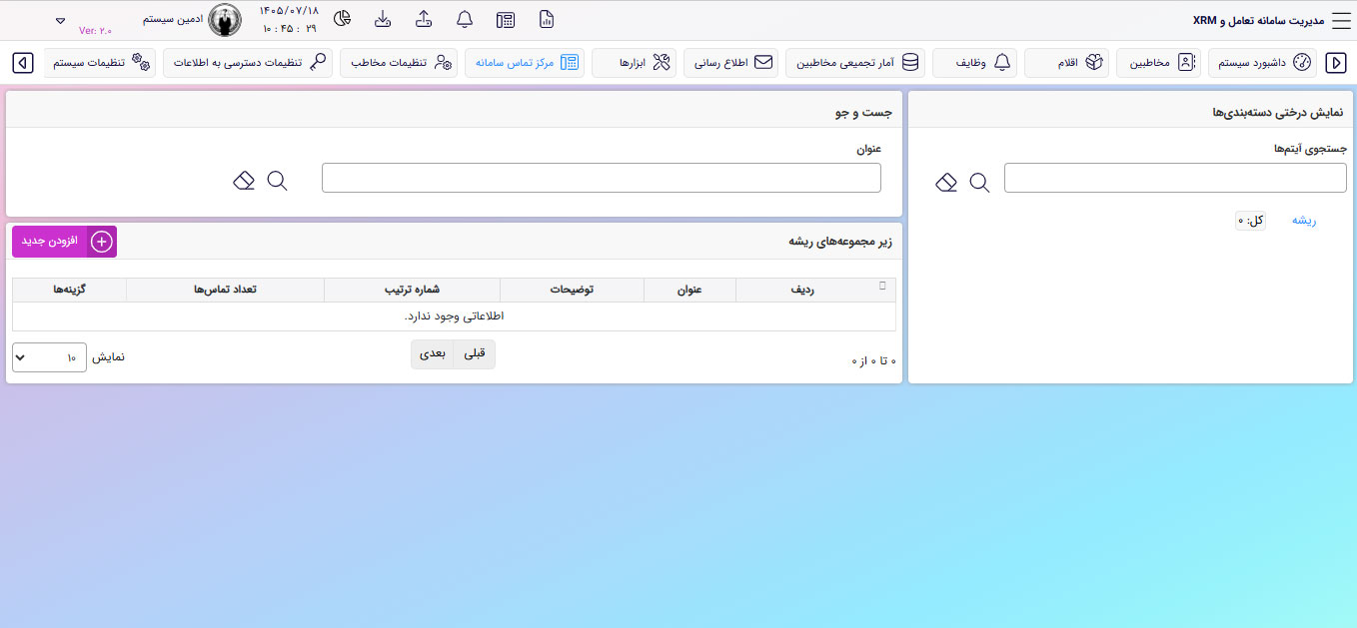Image resolution: width=1357 pixels, height=628 pixels.
Task: Click magnifier icon in tree search panel
Action: [979, 182]
